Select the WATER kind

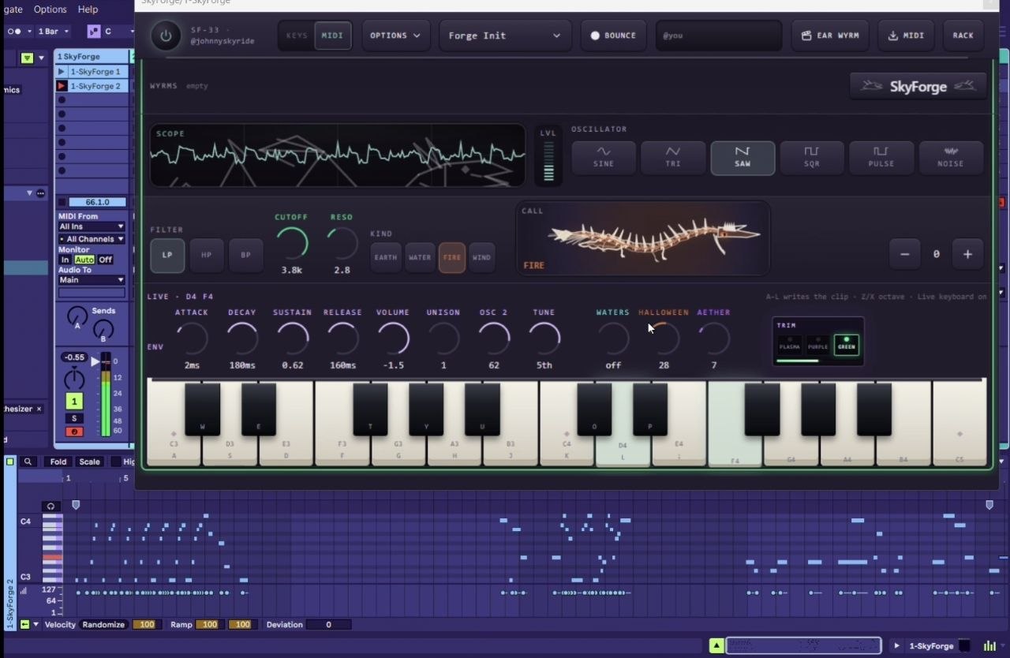tap(420, 257)
